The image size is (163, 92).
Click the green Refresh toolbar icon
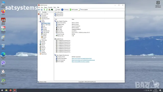pyautogui.click(x=47, y=10)
